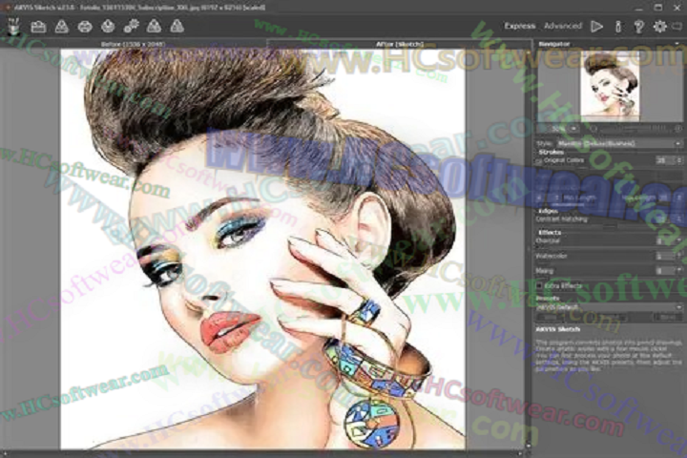Click the Navigator preview thumbnail
Screen dimensions: 687x458
point(610,86)
